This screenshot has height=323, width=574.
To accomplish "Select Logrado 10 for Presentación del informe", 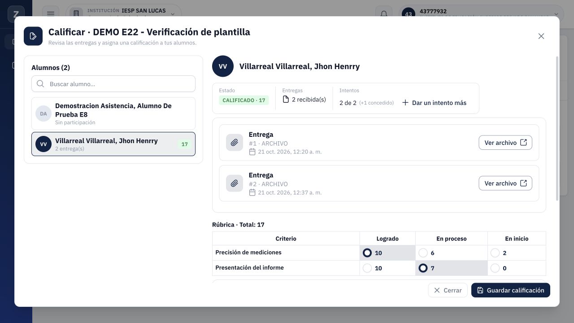I will [x=367, y=268].
